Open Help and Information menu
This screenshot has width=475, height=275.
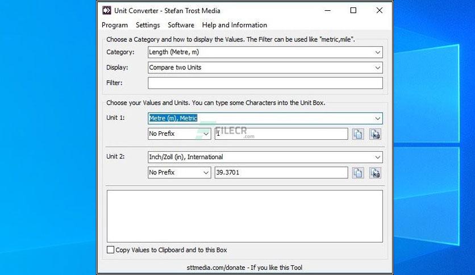coord(235,25)
